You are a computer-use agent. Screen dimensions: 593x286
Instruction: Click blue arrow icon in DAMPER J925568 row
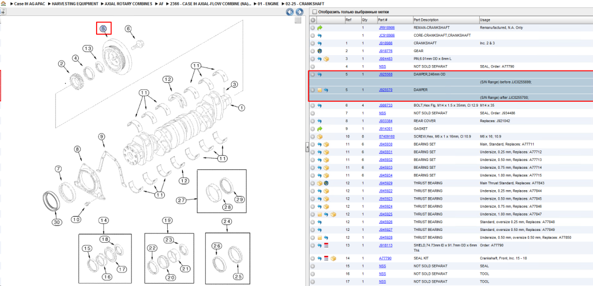click(x=320, y=75)
